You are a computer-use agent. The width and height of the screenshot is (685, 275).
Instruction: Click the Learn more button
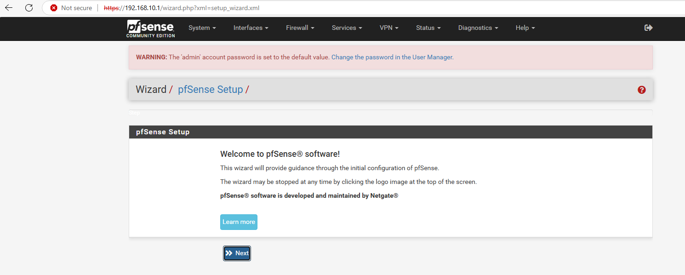(x=239, y=222)
